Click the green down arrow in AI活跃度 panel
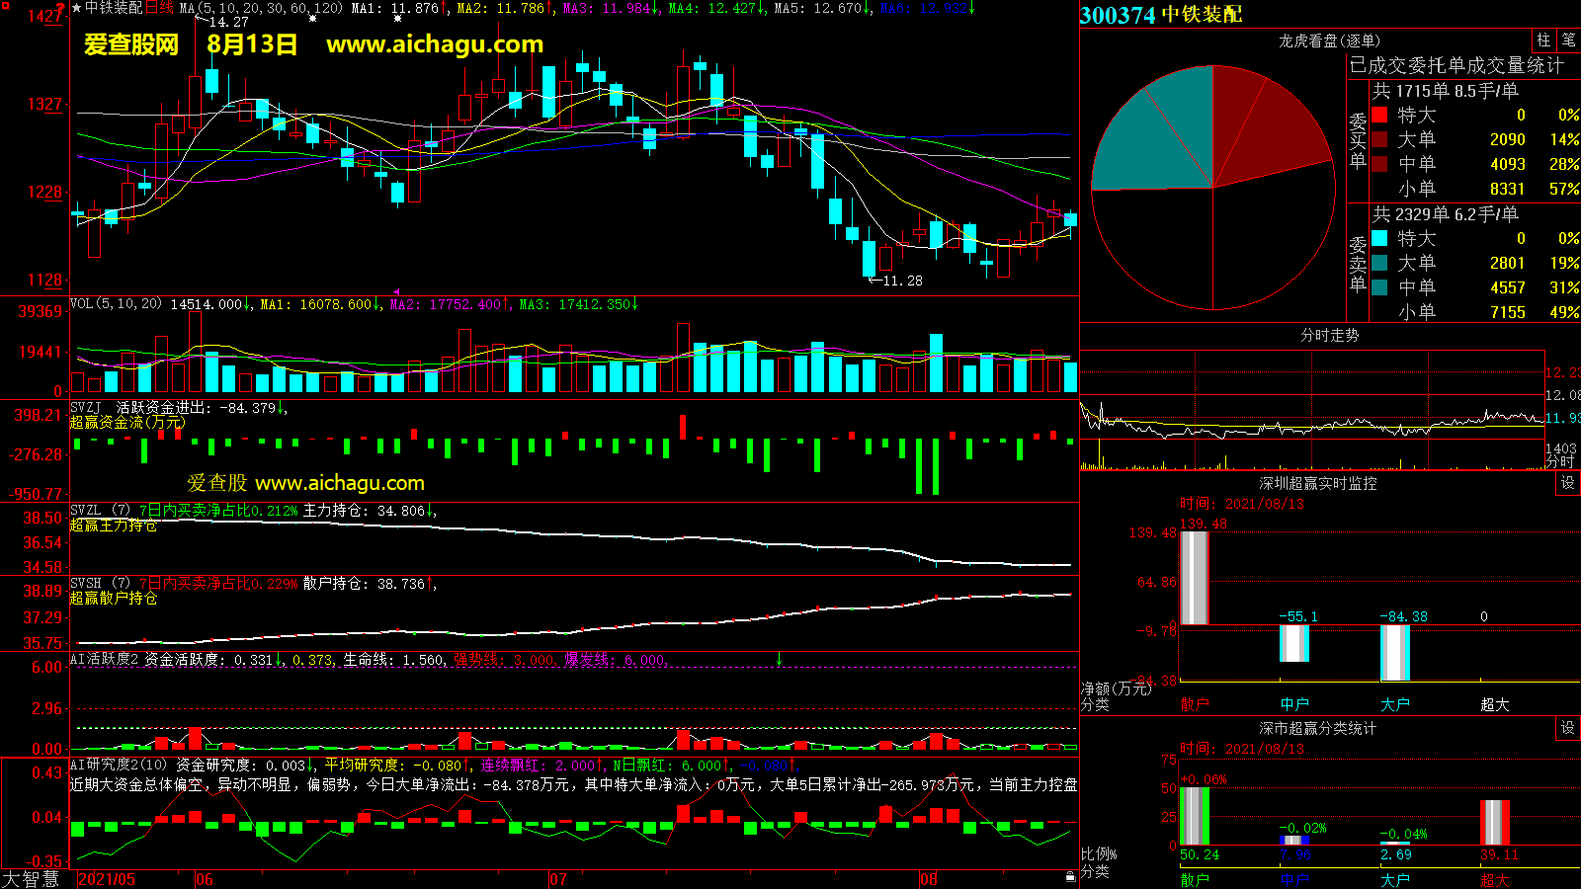This screenshot has height=889, width=1581. [779, 659]
